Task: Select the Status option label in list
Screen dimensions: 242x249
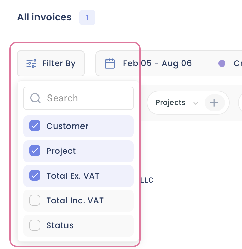Action: [x=60, y=225]
